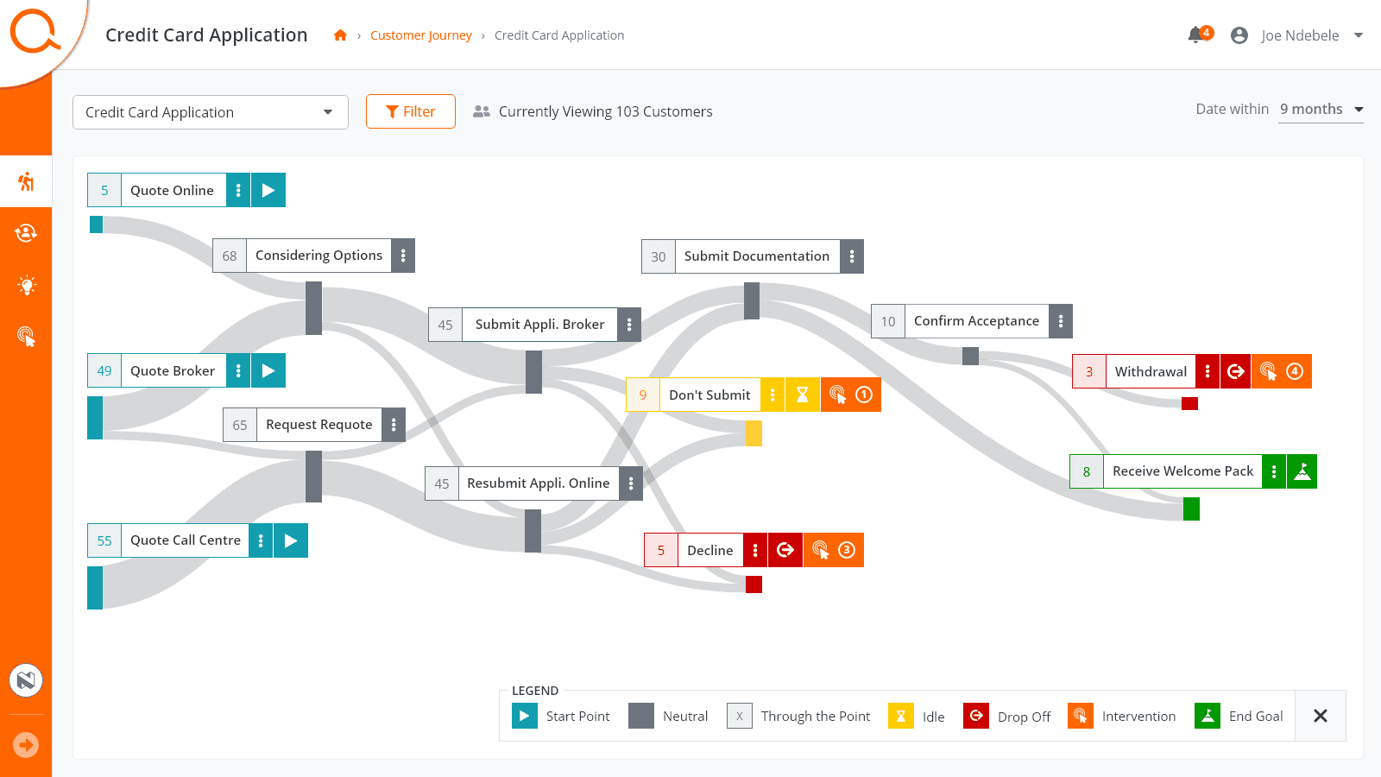Viewport: 1381px width, 777px height.
Task: Click the Don't Submit idle hourglass icon
Action: pyautogui.click(x=802, y=395)
